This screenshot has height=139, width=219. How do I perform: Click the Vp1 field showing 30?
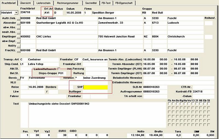34,135
